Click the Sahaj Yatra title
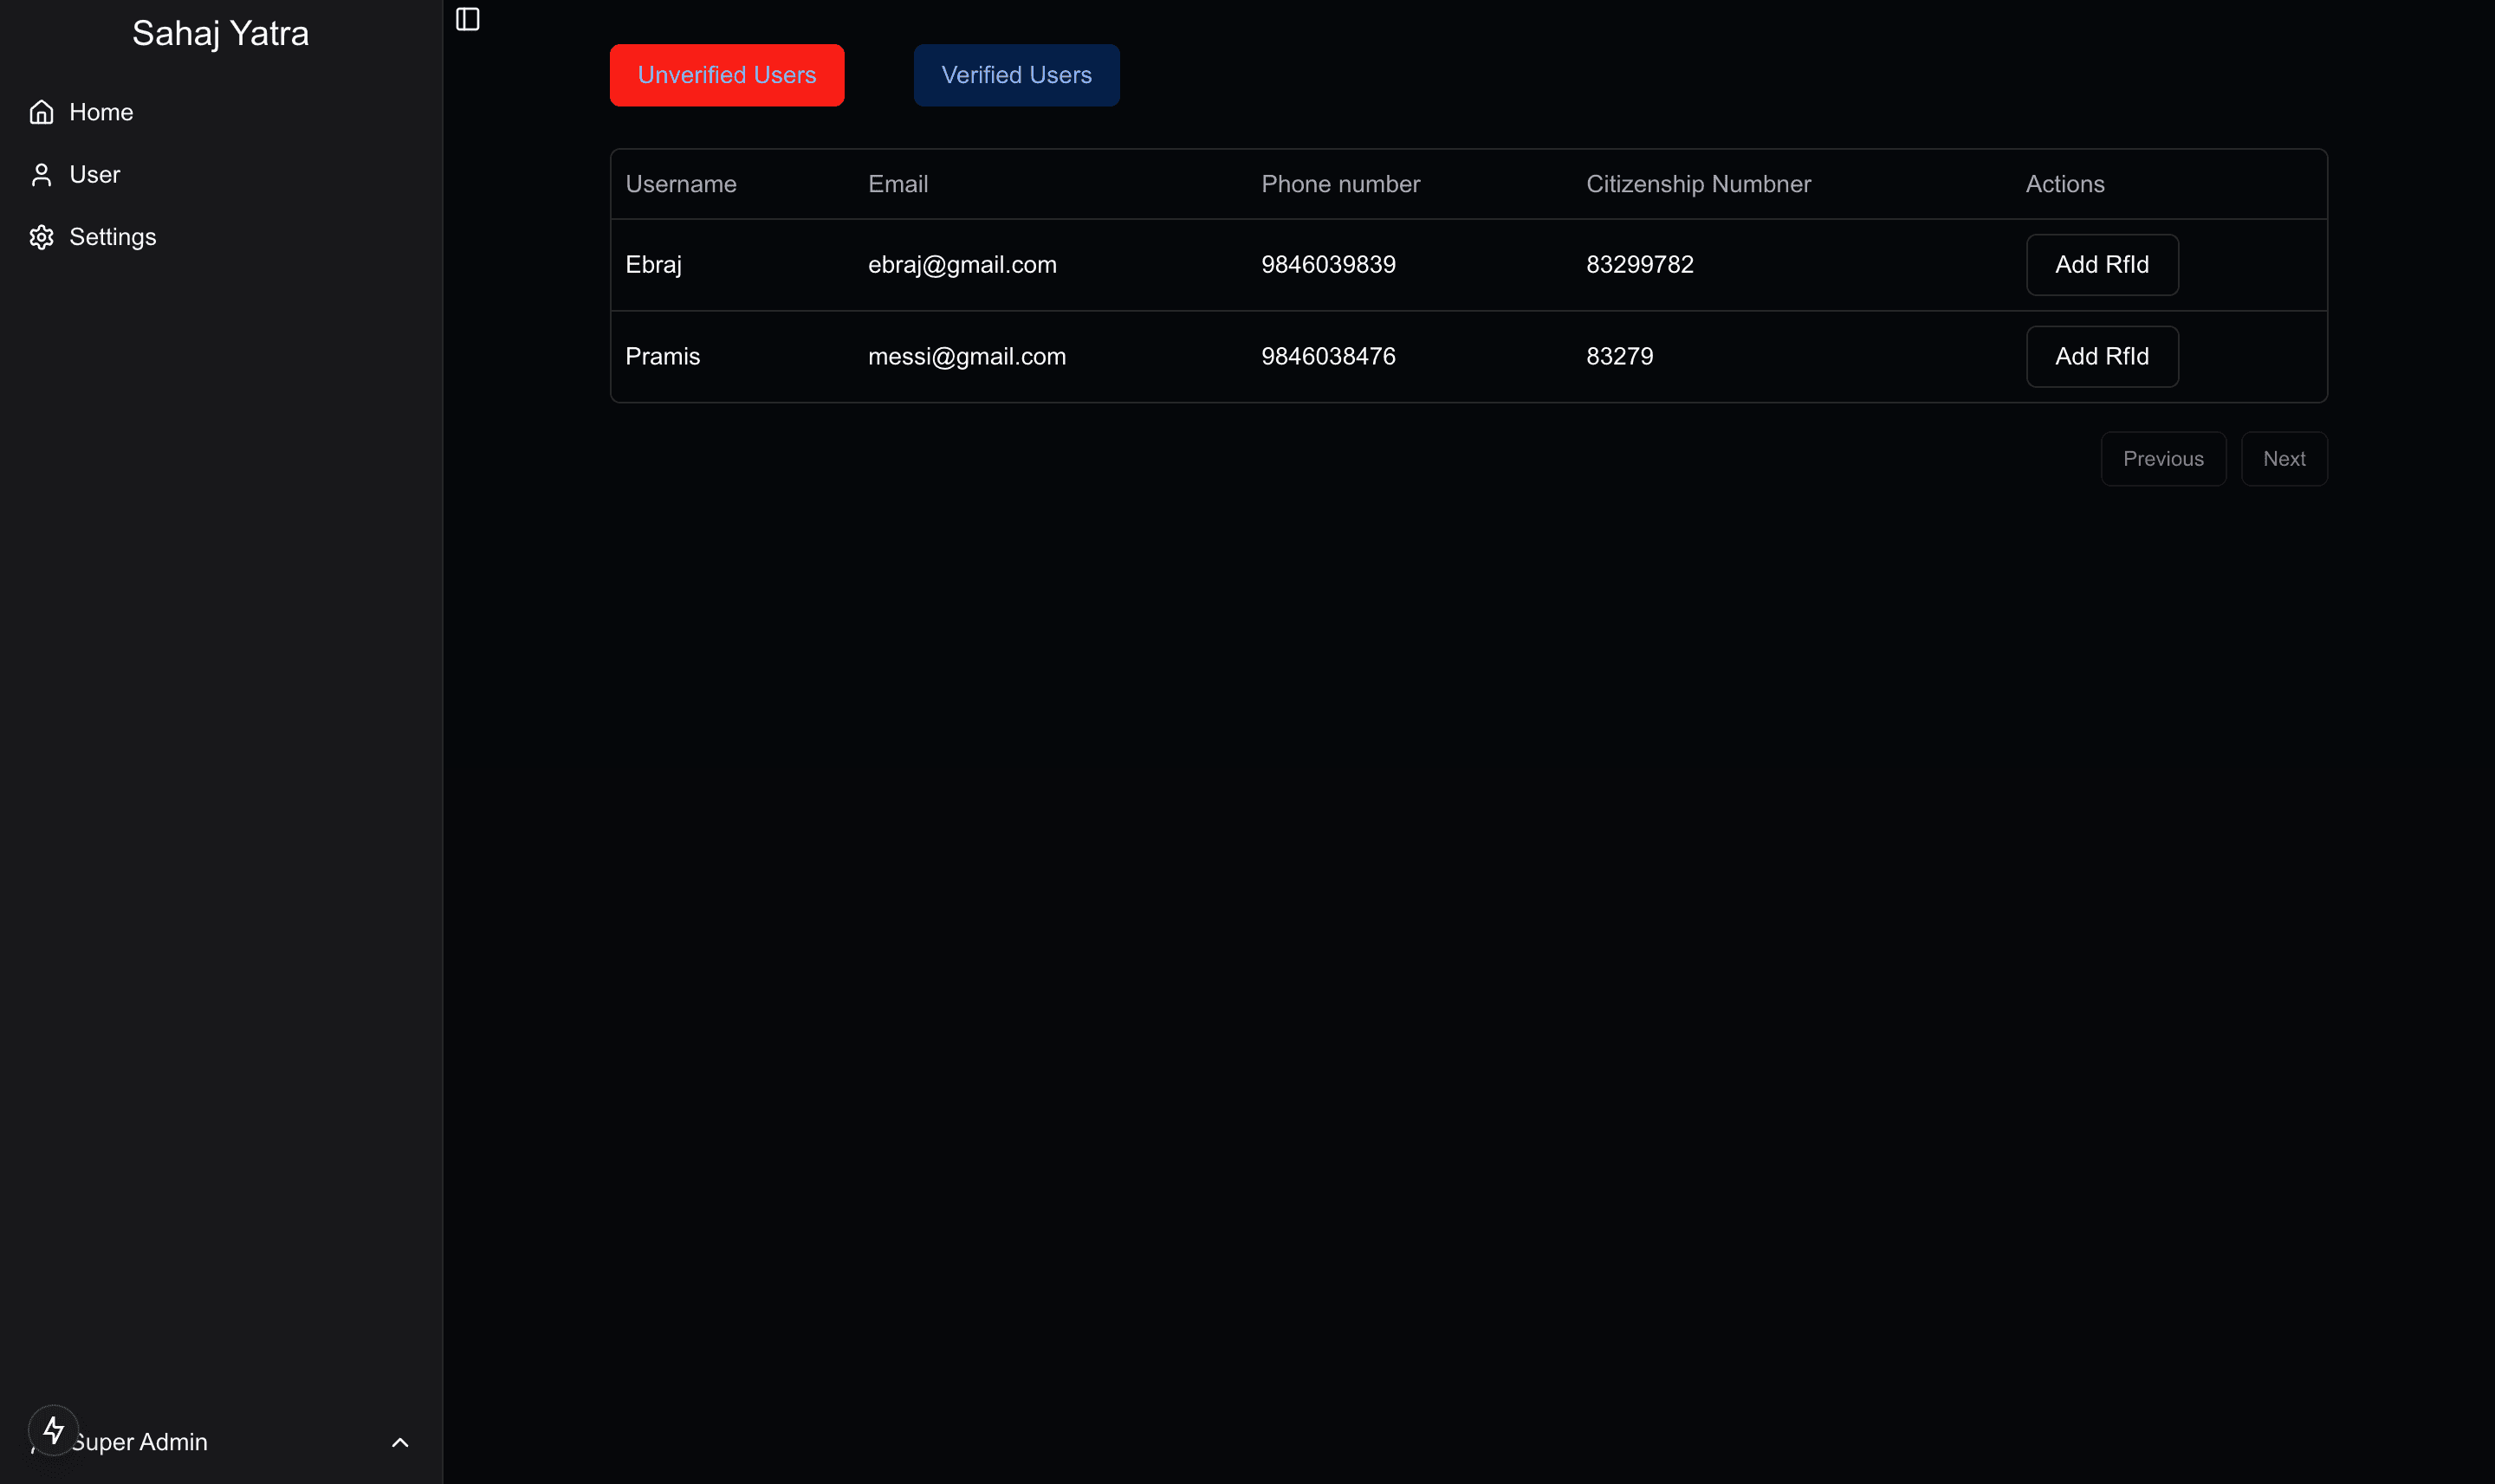Image resolution: width=2495 pixels, height=1484 pixels. [221, 34]
